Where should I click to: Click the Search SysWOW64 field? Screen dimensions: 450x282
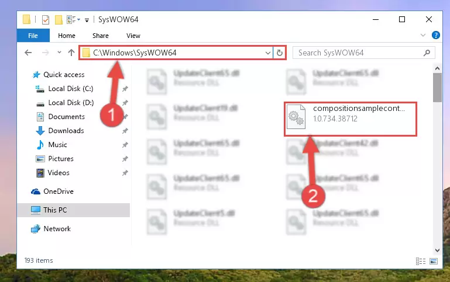tap(363, 53)
